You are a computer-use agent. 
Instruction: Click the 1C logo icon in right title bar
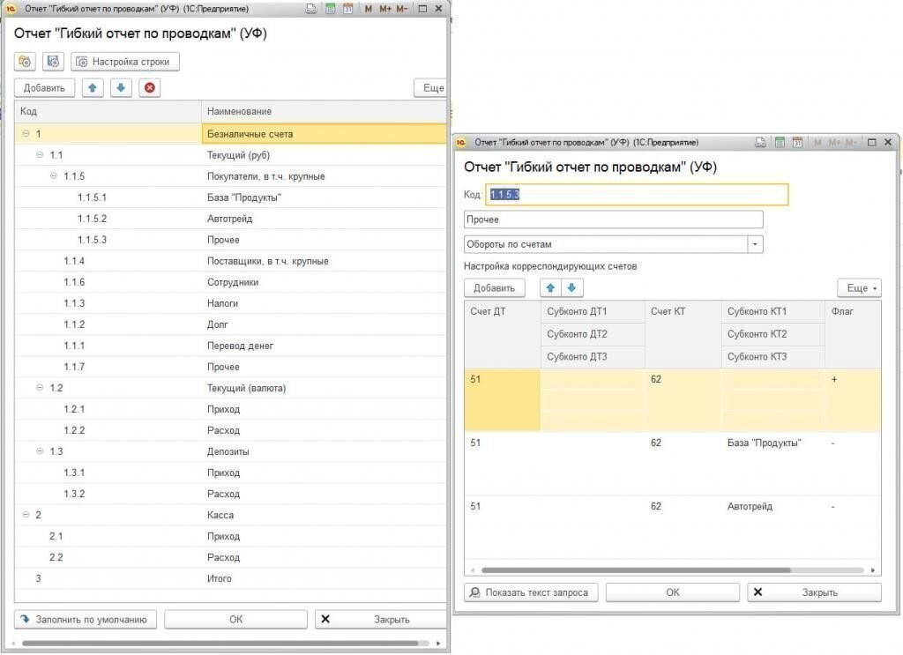[461, 142]
